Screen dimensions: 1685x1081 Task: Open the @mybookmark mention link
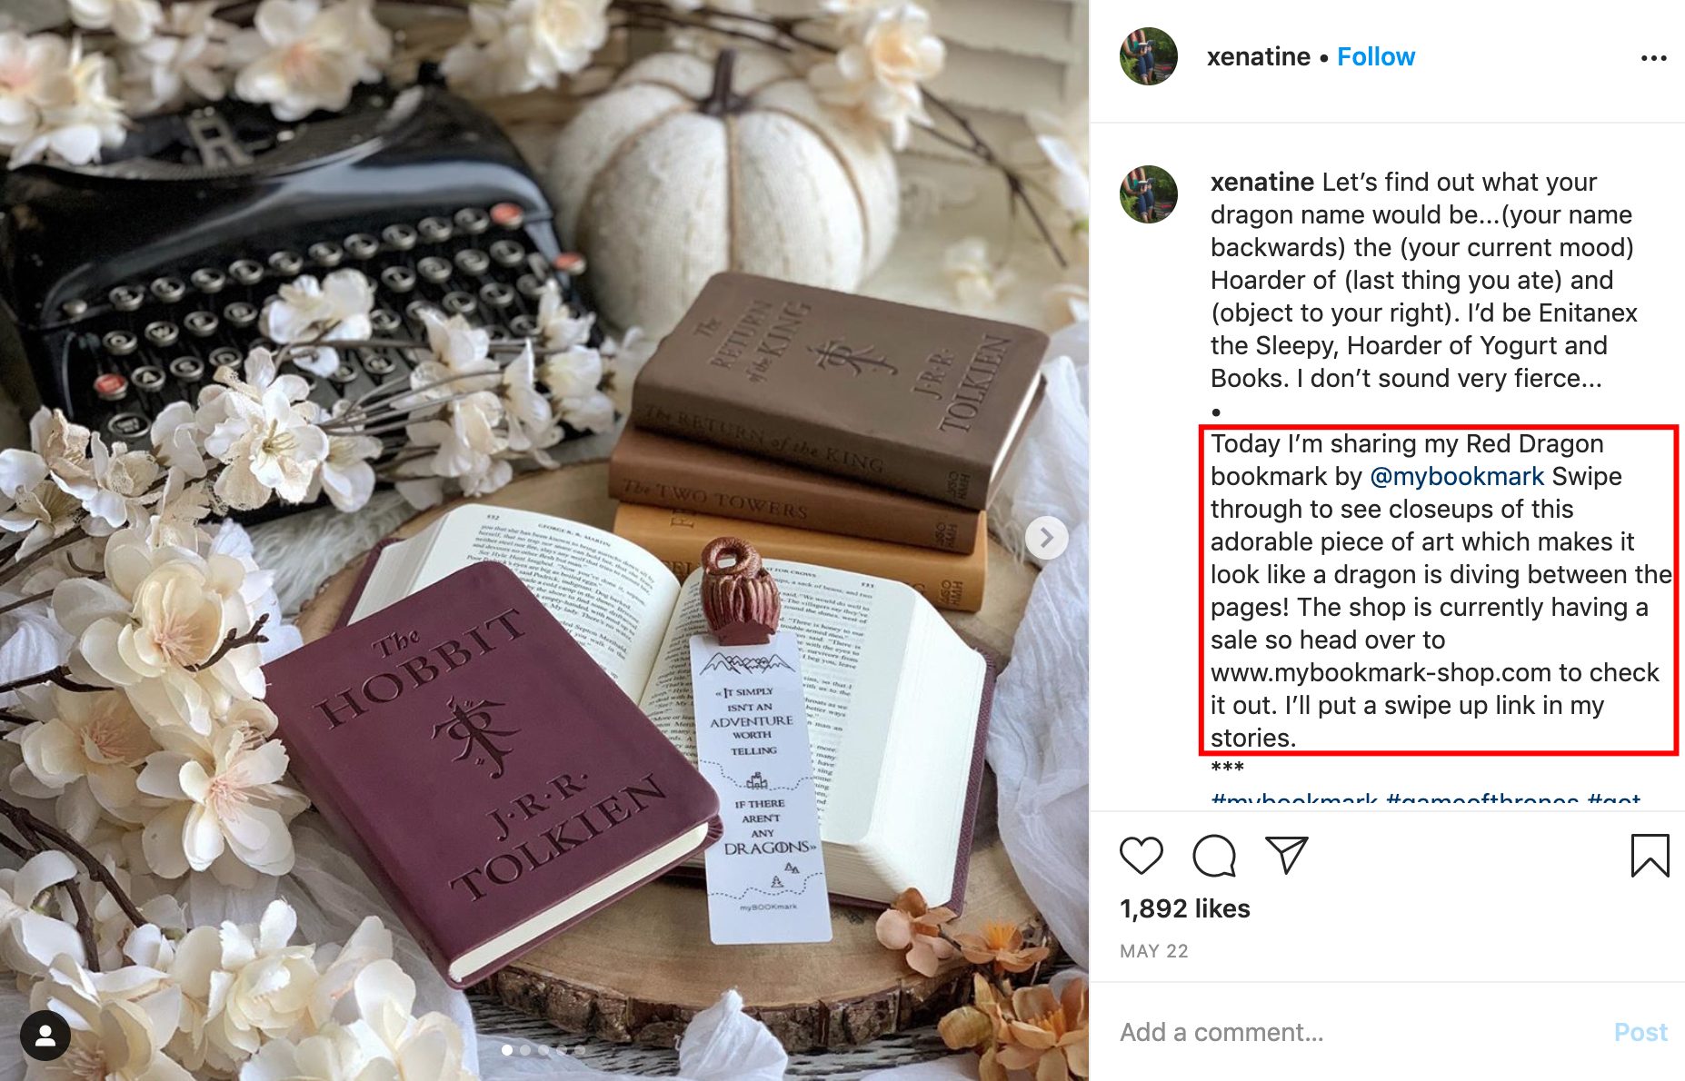pos(1457,476)
